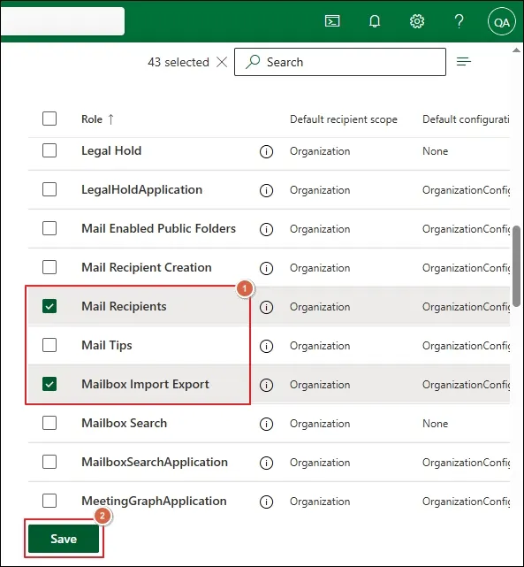The image size is (524, 567).
Task: Click Mailbox Search's None configuration value
Action: pyautogui.click(x=435, y=424)
